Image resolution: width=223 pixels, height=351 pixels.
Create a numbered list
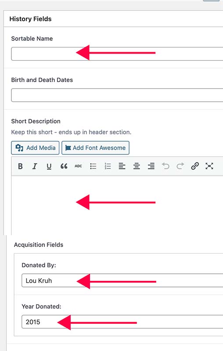click(x=108, y=166)
